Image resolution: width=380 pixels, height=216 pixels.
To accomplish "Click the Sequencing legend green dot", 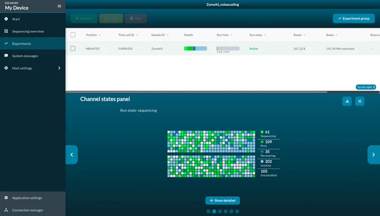I will pyautogui.click(x=262, y=132).
